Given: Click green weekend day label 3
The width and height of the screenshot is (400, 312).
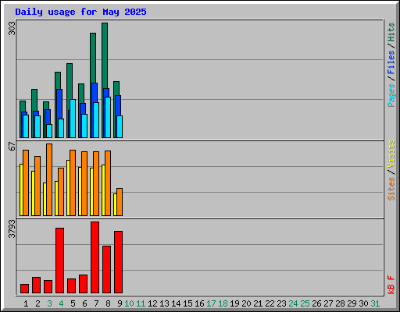Looking at the screenshot, I should coord(49,303).
